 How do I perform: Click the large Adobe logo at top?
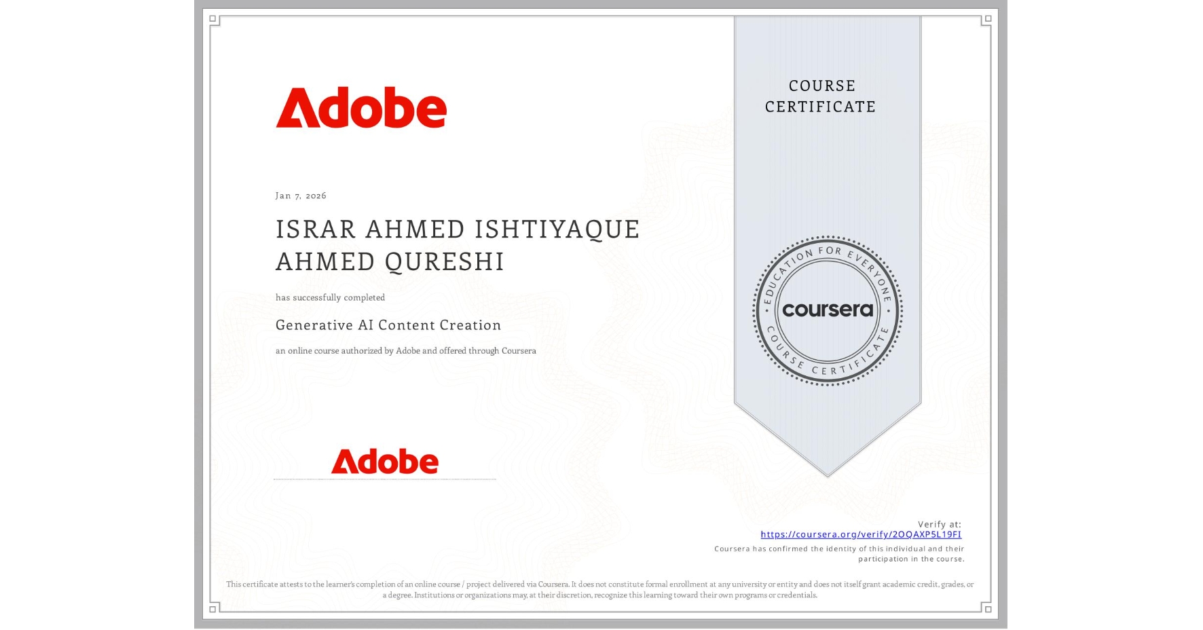click(361, 107)
